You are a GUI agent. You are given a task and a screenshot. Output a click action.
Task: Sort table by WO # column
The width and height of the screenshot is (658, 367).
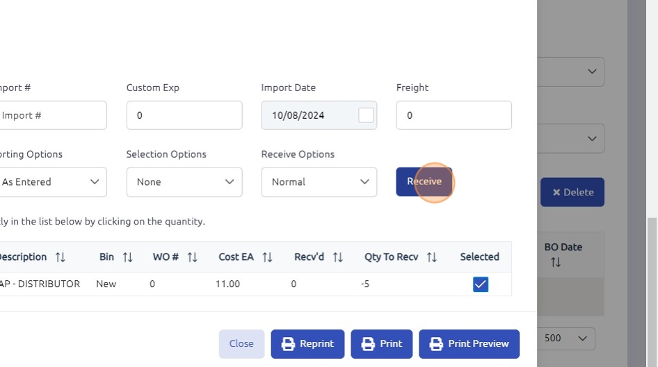click(x=192, y=257)
